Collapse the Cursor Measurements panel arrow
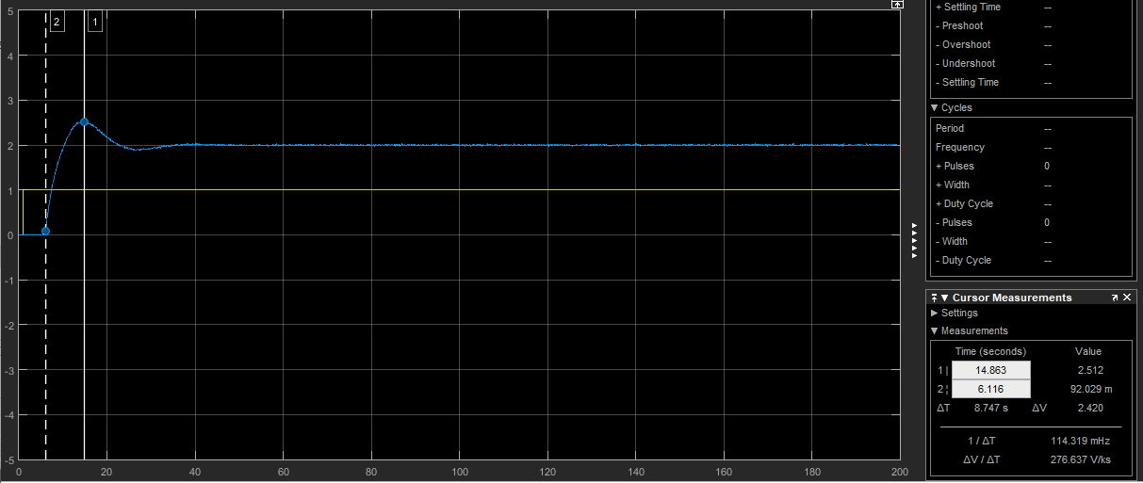Screen dimensions: 1143x483 tap(945, 298)
